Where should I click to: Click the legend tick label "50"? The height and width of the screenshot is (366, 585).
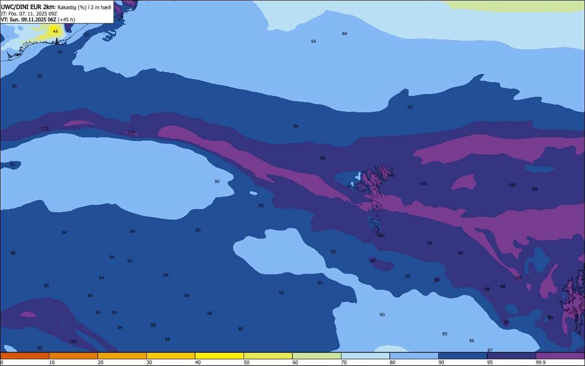pos(246,362)
